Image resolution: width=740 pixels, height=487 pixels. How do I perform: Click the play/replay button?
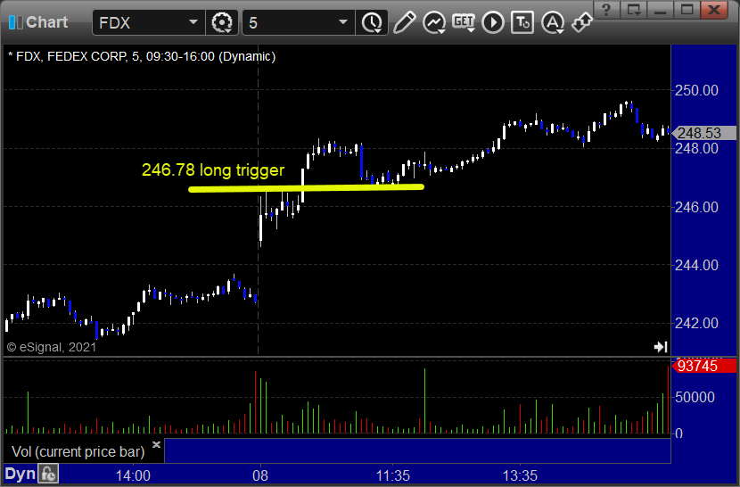pos(493,22)
